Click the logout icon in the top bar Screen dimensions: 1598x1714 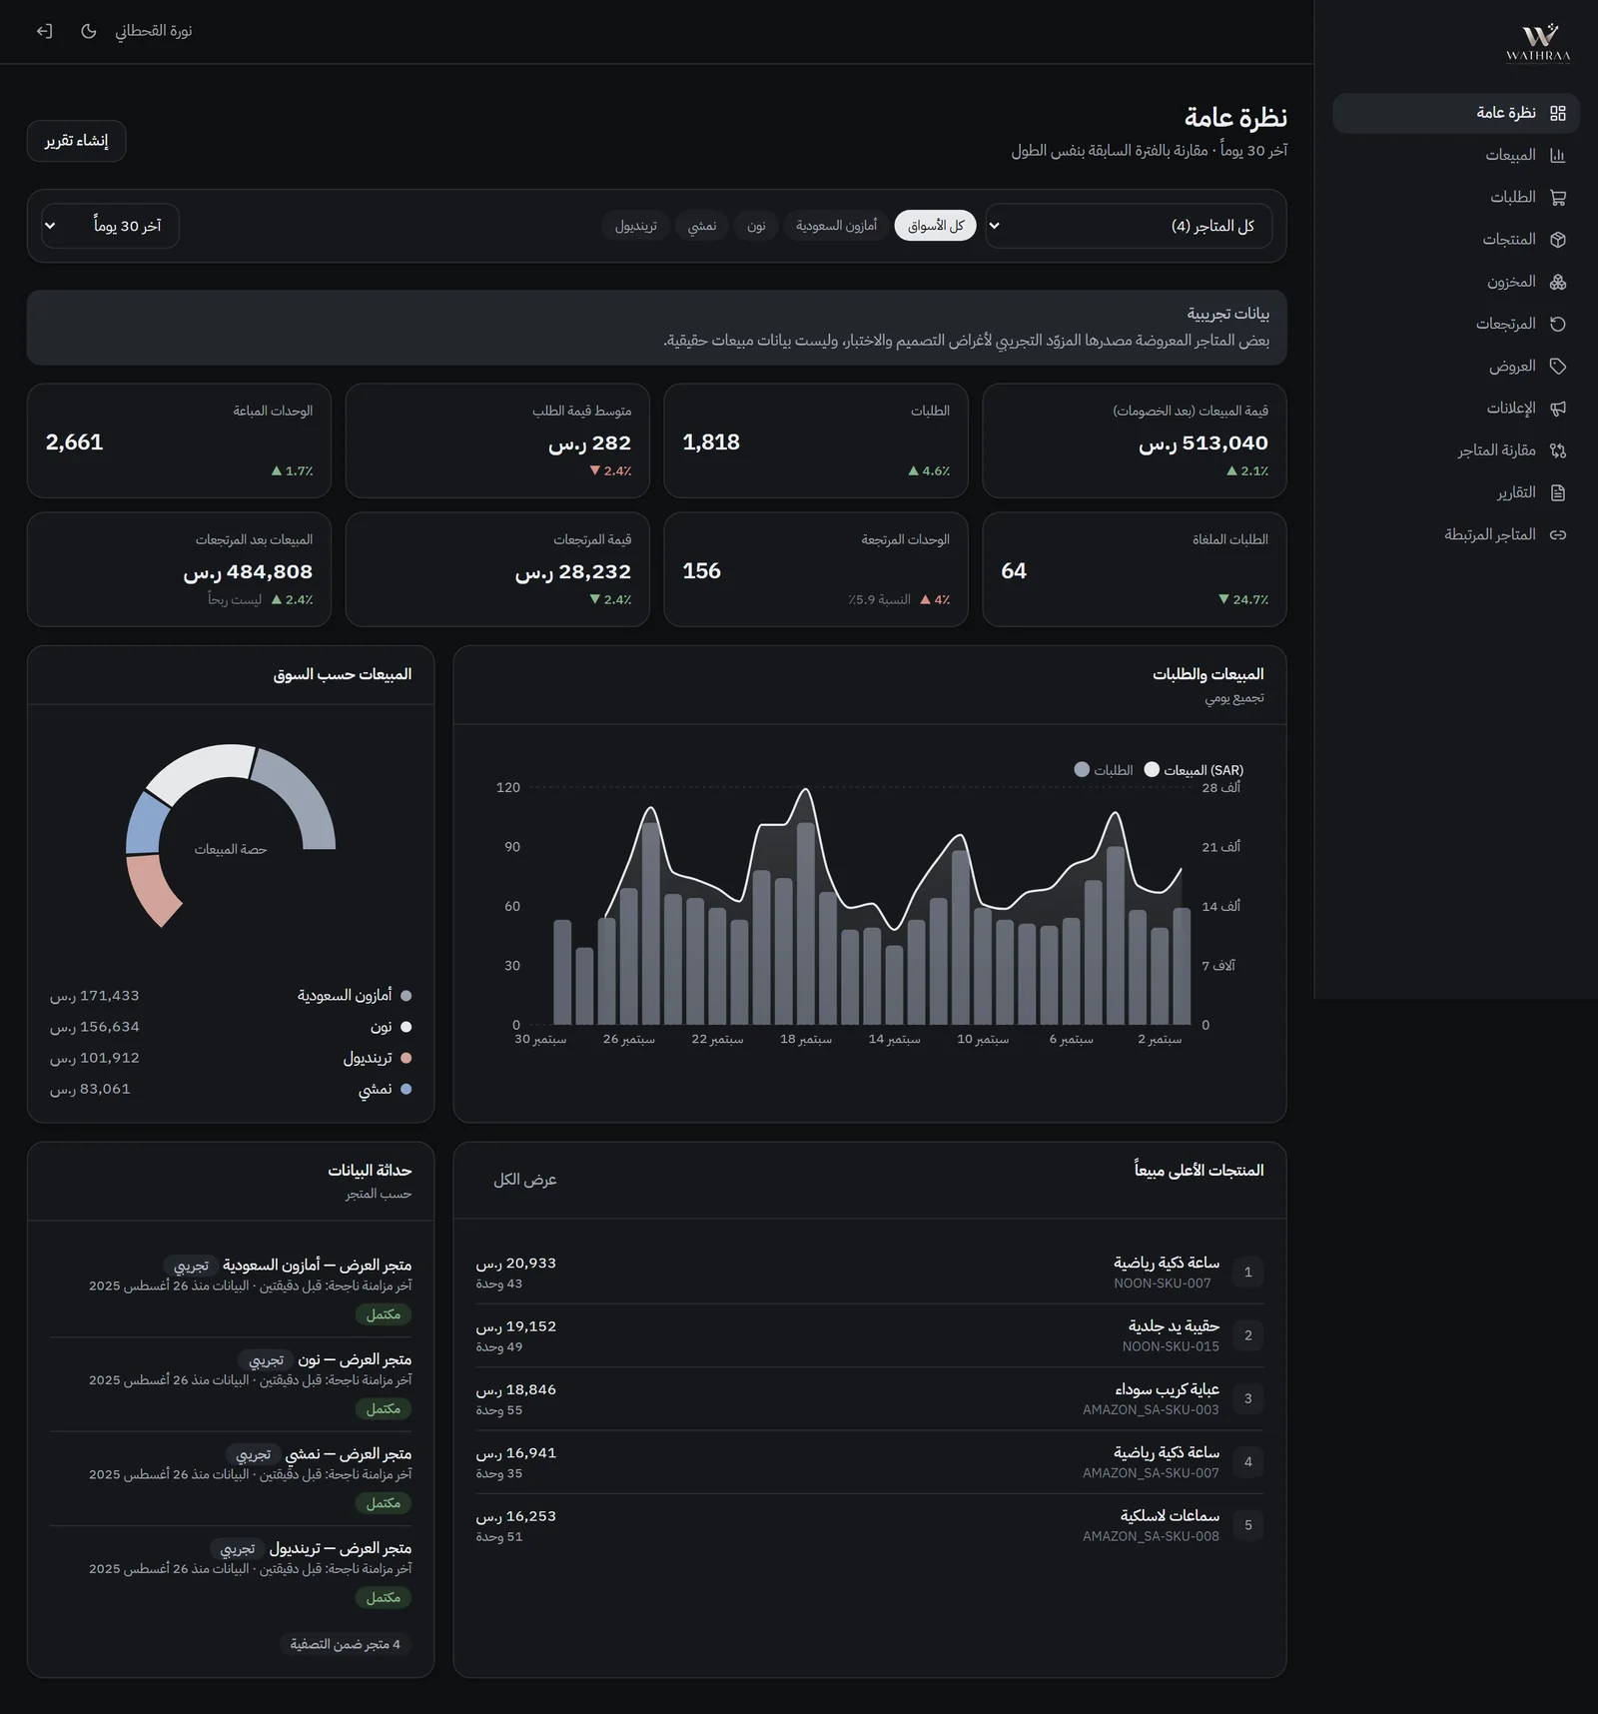(x=44, y=31)
